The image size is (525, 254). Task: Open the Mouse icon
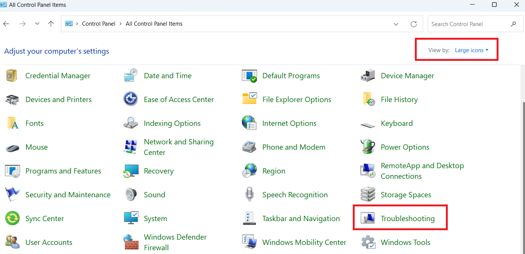(12, 147)
